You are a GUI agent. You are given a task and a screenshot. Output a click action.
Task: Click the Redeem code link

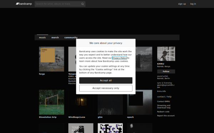[163, 112]
